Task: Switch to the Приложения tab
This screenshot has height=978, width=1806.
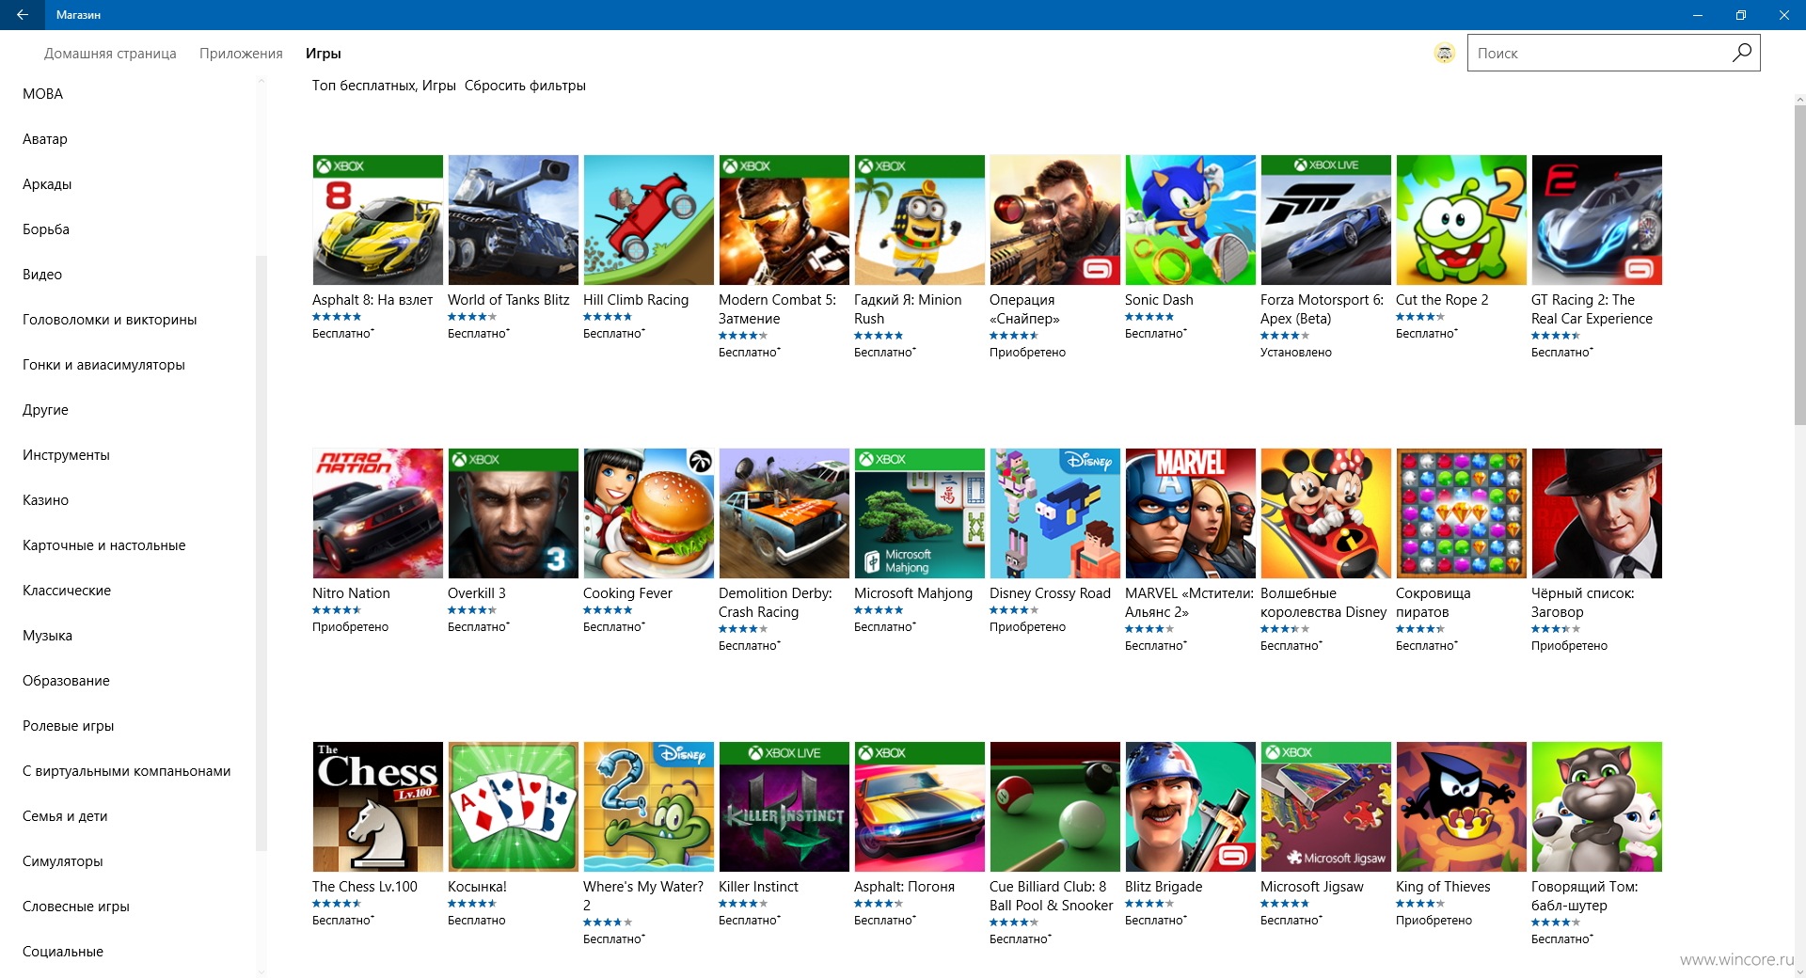Action: point(241,54)
